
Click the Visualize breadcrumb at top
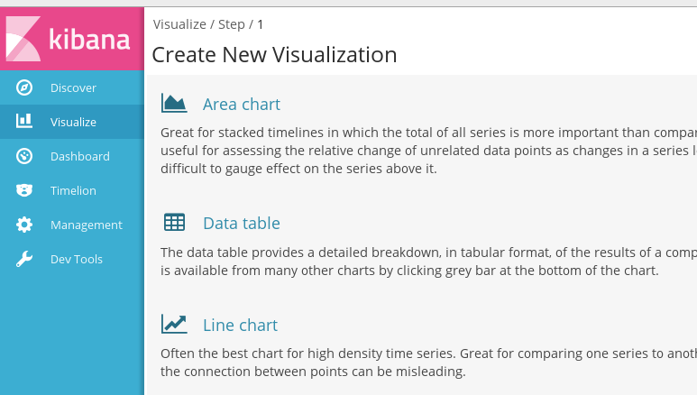click(178, 24)
